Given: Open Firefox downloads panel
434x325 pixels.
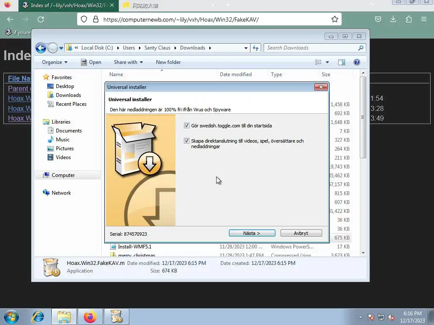Looking at the screenshot, I should [393, 19].
